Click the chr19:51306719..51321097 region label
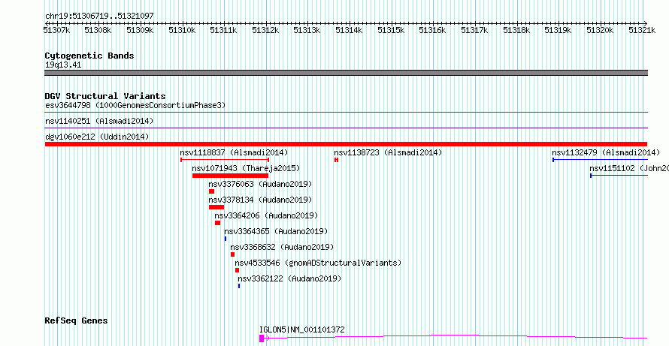This screenshot has height=346, width=669. pyautogui.click(x=99, y=17)
